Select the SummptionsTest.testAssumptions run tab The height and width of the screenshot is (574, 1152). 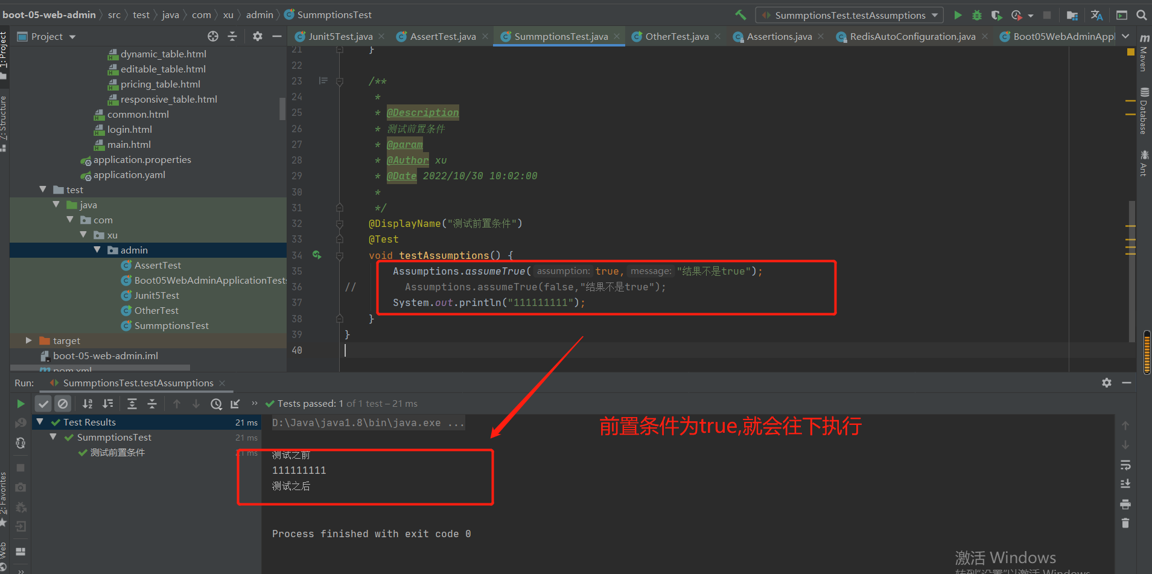(138, 383)
